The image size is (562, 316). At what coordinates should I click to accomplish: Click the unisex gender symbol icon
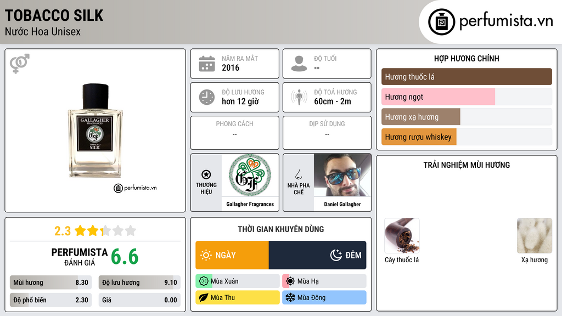(x=20, y=64)
